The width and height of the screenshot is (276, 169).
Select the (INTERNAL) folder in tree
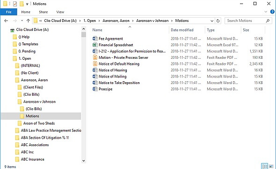30,66
